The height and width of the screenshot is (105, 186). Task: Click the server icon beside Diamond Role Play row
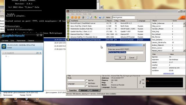tap(68, 34)
